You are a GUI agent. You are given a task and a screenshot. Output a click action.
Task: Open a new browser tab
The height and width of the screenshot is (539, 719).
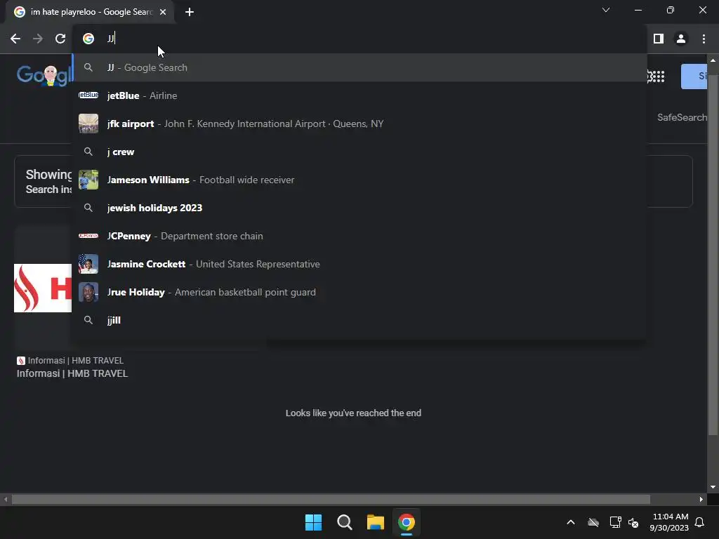coord(190,12)
